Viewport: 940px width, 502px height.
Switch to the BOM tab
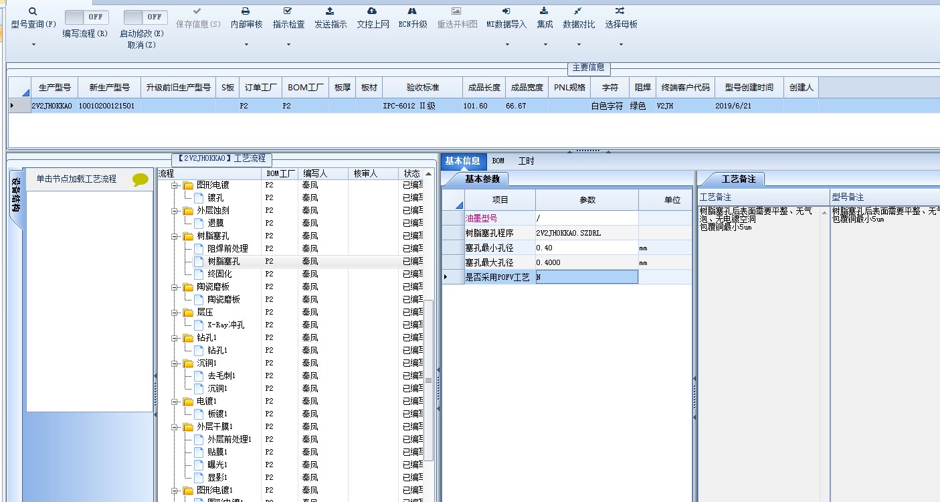point(498,161)
